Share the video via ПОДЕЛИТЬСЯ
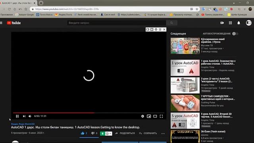The width and height of the screenshot is (254, 143). point(125,133)
